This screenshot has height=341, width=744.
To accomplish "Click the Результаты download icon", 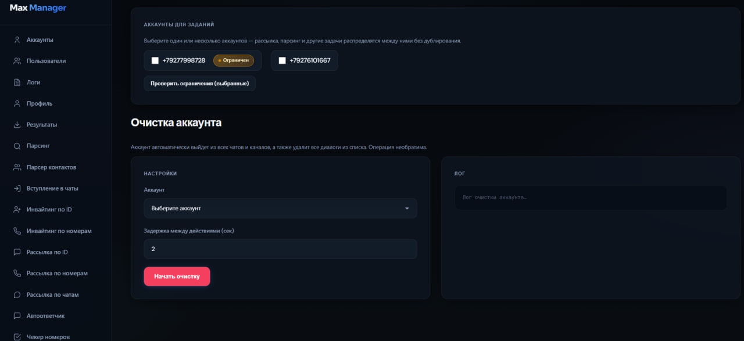I will point(17,125).
